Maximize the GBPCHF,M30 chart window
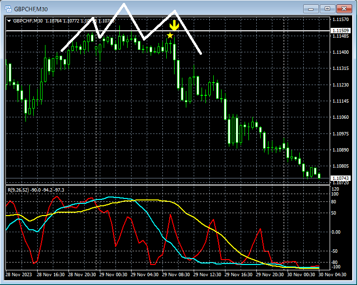This screenshot has width=358, height=285. click(x=328, y=9)
